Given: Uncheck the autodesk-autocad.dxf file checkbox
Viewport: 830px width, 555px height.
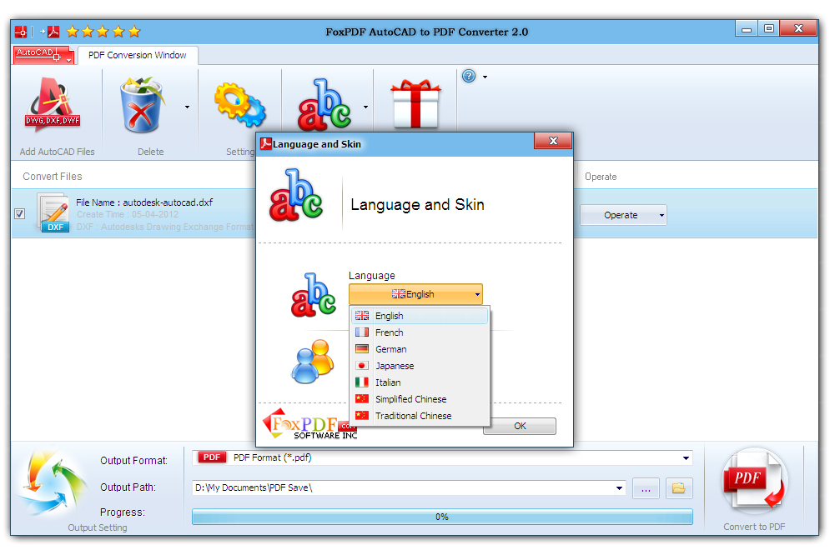Looking at the screenshot, I should 19,213.
